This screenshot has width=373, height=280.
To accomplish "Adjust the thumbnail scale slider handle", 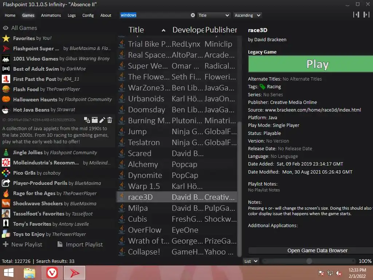I will (309, 261).
